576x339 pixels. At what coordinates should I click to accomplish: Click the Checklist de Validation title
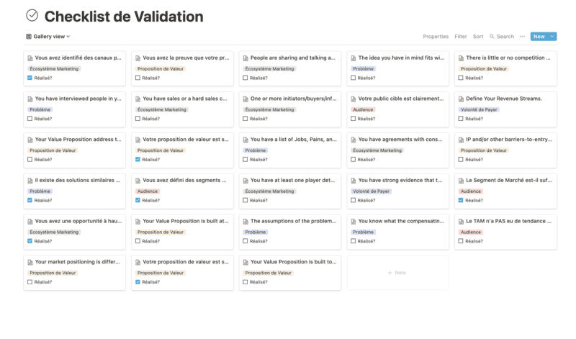coord(124,17)
